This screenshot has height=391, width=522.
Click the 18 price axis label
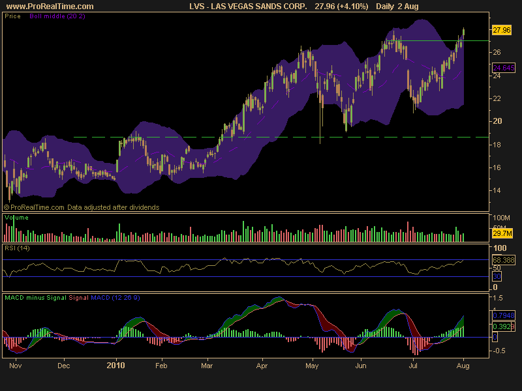coord(497,145)
